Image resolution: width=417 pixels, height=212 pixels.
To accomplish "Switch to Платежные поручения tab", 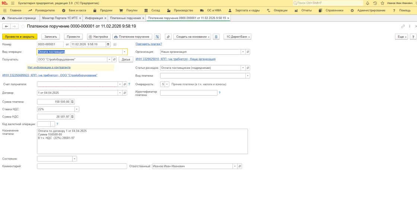I will 125,18.
